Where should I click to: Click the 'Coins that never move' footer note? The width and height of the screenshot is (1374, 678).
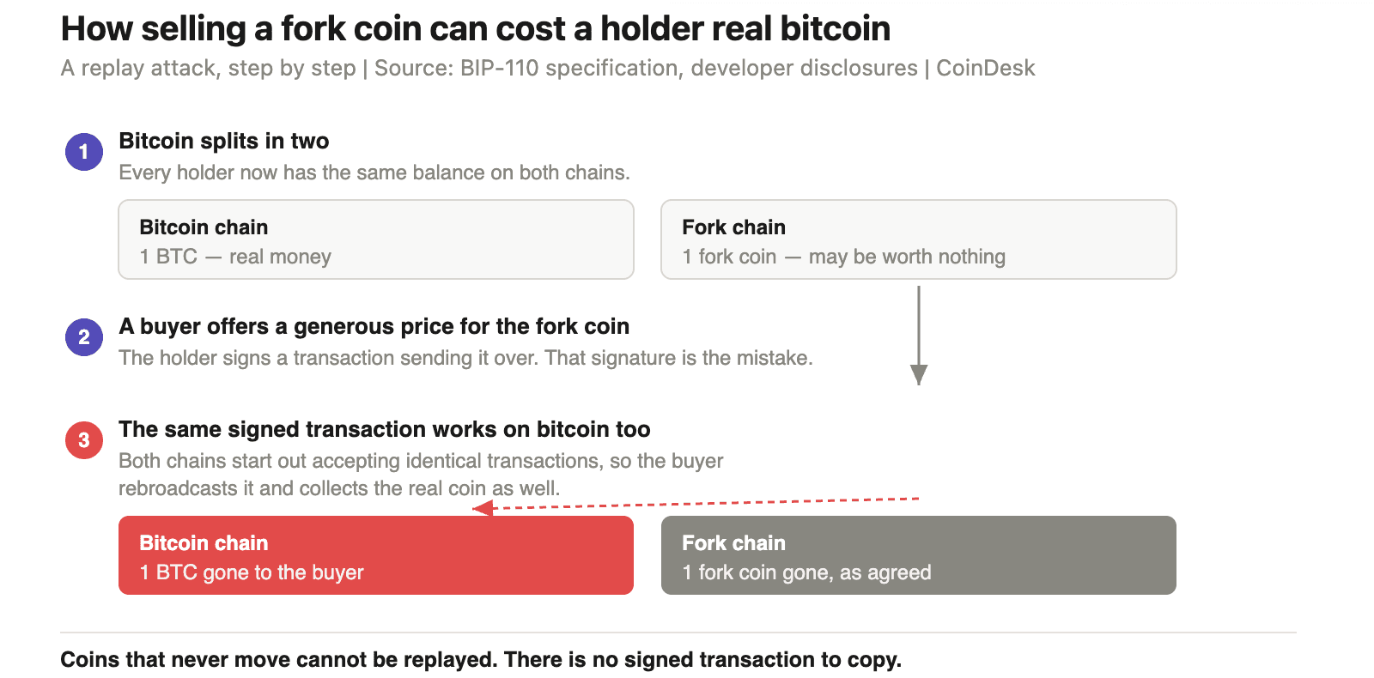(481, 659)
